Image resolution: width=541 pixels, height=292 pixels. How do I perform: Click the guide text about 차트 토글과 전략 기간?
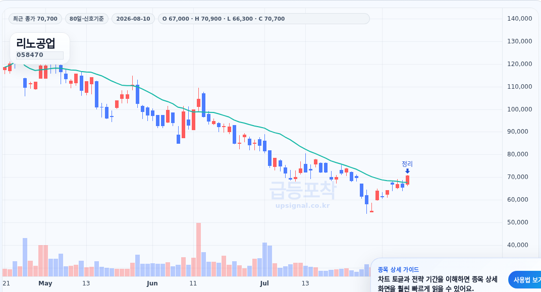pos(438,284)
